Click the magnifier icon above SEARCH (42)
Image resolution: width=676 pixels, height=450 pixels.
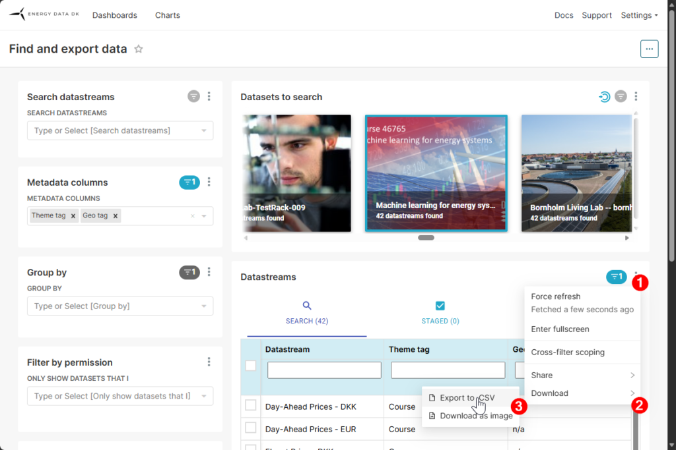click(x=306, y=306)
